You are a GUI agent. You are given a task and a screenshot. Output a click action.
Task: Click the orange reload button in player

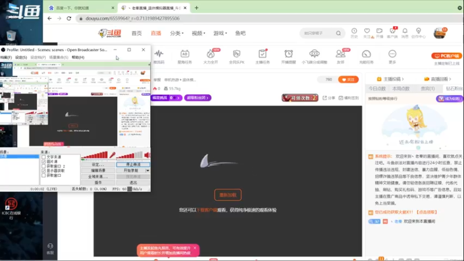(227, 195)
